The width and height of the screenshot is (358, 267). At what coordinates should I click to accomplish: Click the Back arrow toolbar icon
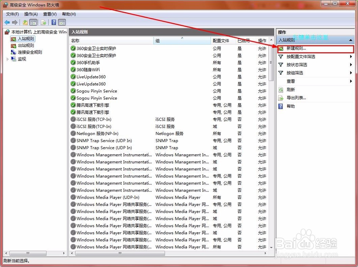(7, 22)
